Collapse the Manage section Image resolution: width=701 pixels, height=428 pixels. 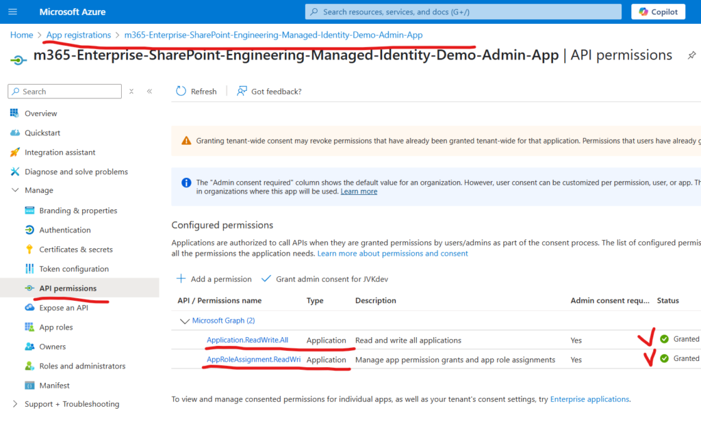click(x=15, y=190)
